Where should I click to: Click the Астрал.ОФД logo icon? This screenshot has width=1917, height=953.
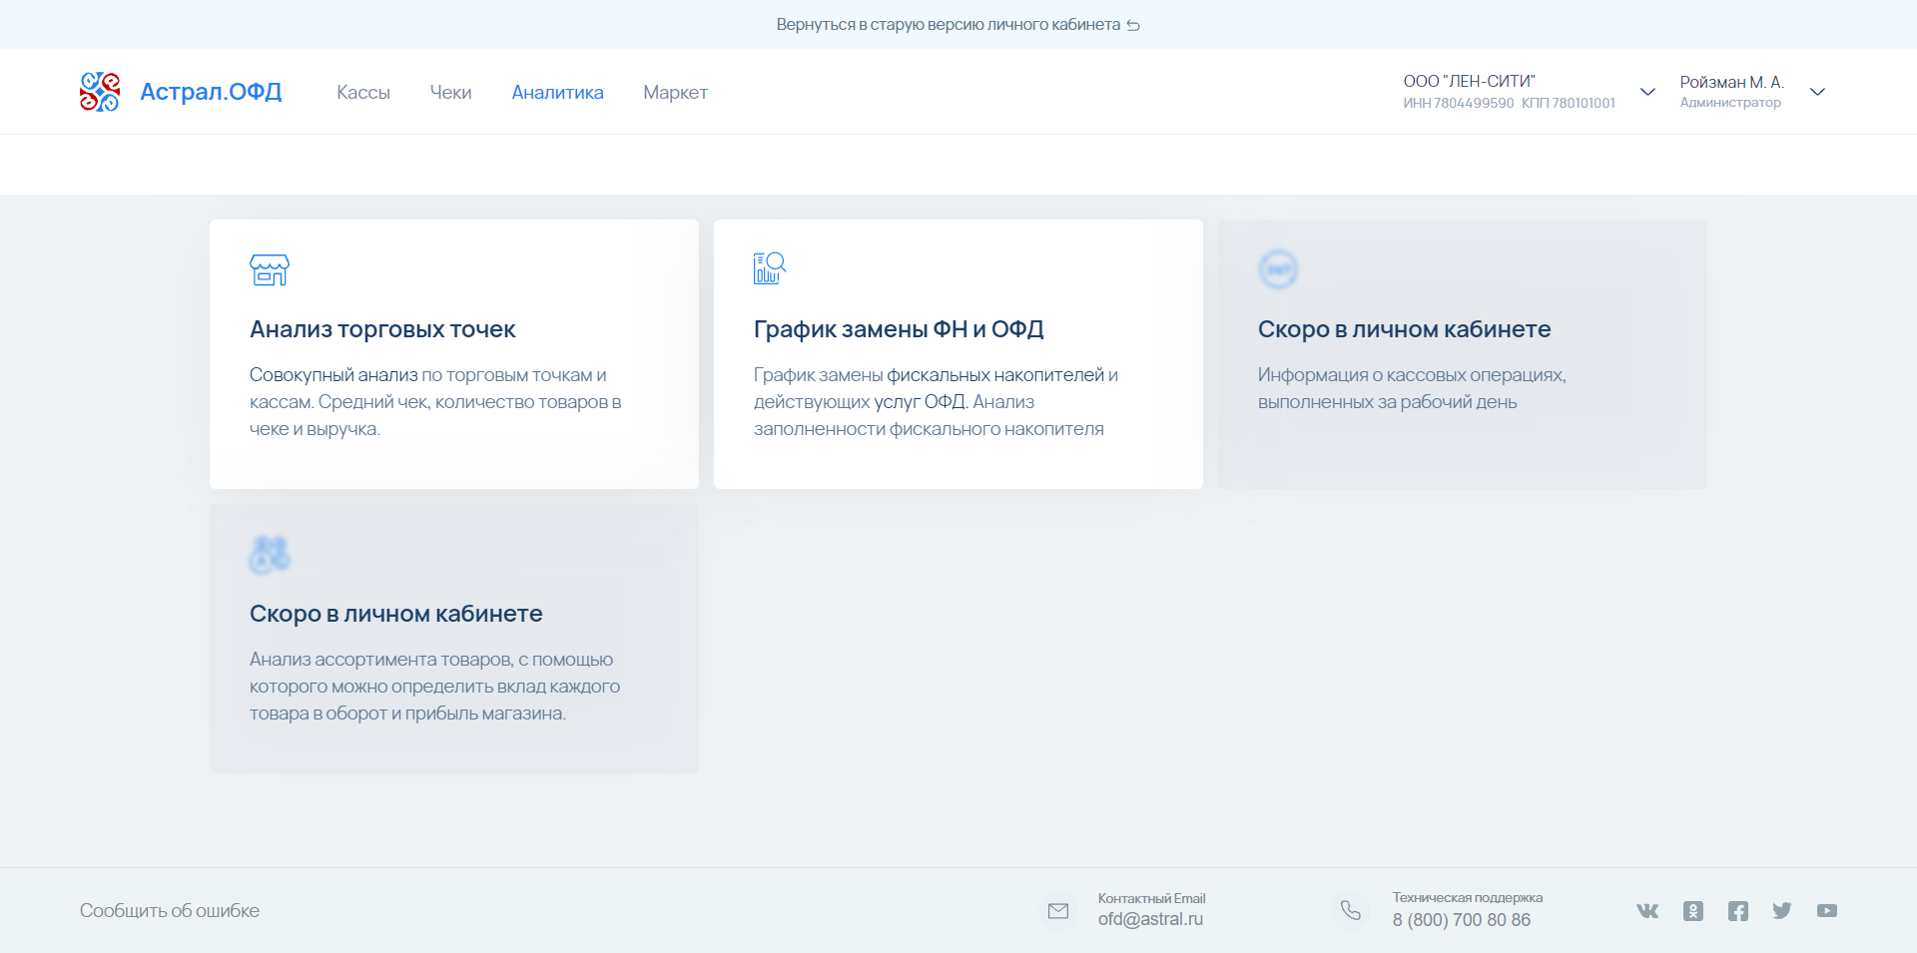pos(100,92)
